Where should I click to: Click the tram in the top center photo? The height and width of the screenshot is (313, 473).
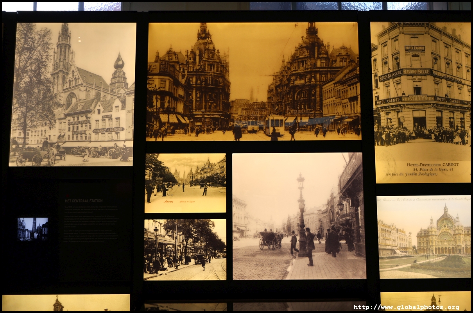click(x=275, y=125)
